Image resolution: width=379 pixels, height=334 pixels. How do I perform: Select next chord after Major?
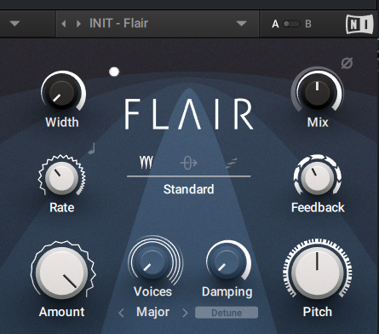(185, 313)
